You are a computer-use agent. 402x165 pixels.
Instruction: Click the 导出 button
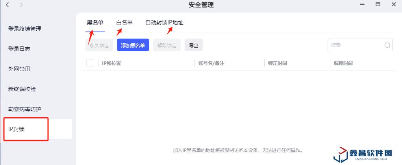(194, 45)
